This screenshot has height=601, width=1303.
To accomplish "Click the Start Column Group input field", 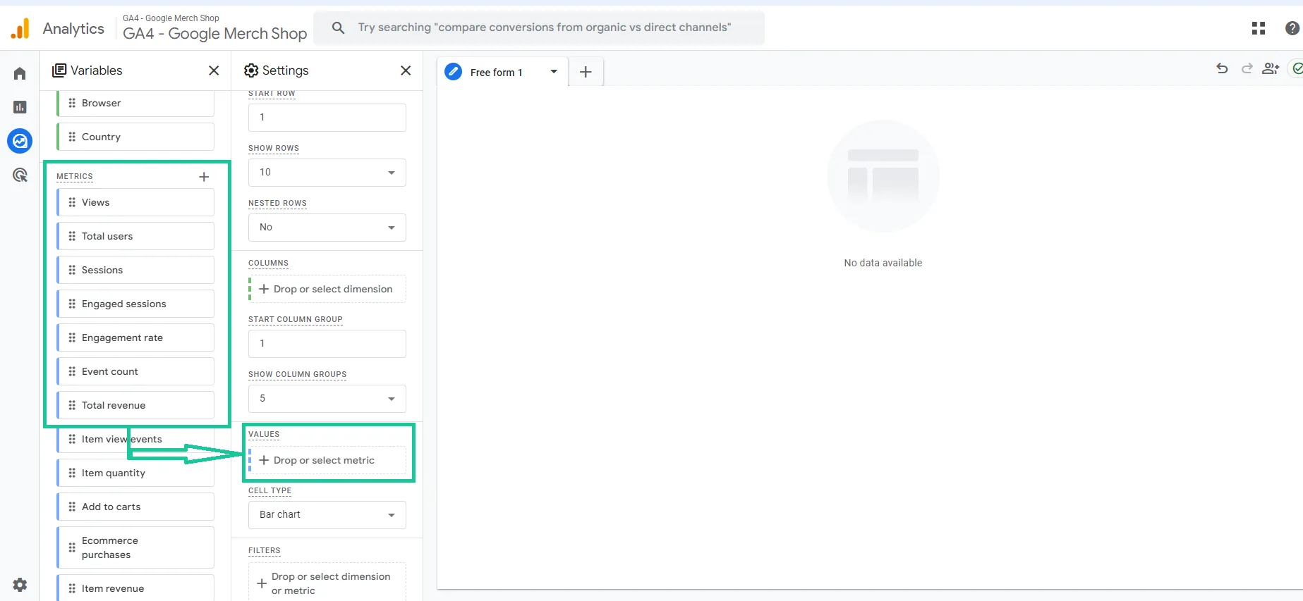I will pyautogui.click(x=327, y=344).
